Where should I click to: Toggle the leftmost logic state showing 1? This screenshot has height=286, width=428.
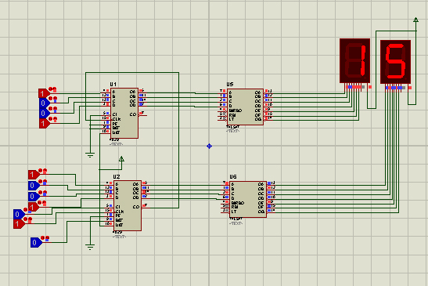[x=19, y=224]
